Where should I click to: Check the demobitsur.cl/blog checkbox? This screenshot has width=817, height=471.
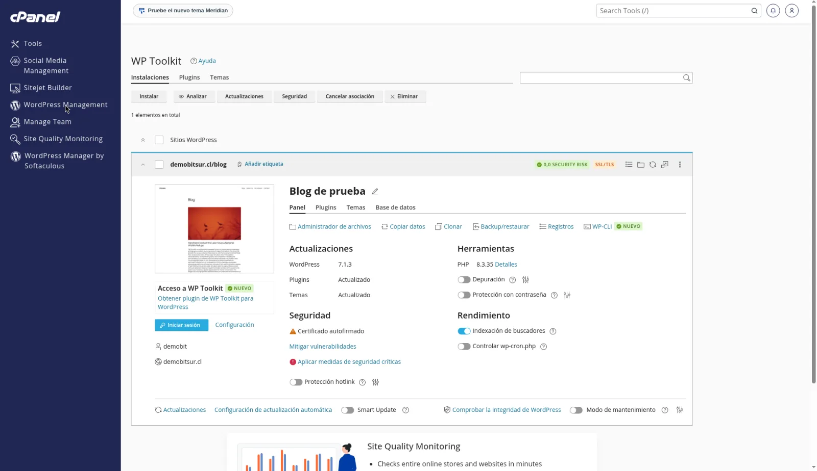pyautogui.click(x=159, y=165)
